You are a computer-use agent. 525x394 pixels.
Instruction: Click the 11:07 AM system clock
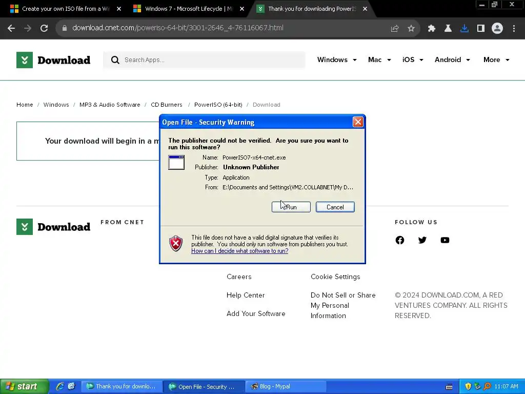tap(506, 386)
